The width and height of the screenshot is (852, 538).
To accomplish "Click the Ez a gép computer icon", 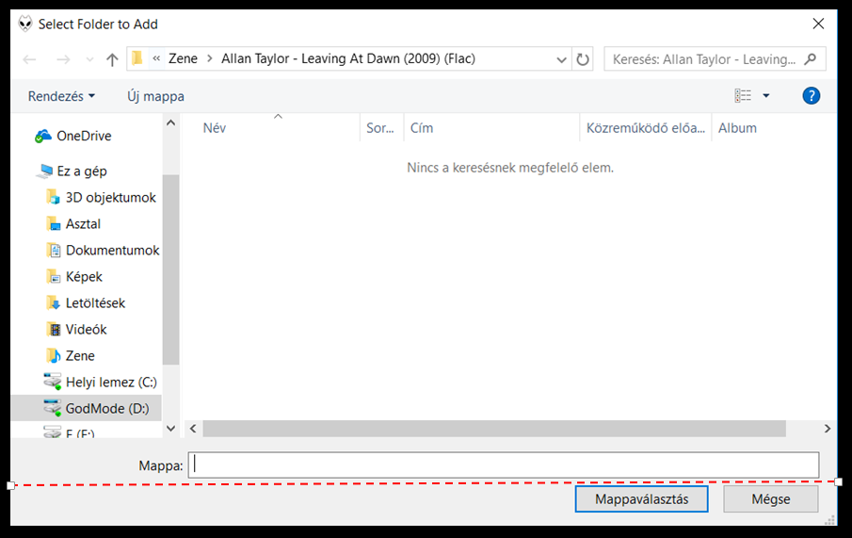I will [x=44, y=171].
